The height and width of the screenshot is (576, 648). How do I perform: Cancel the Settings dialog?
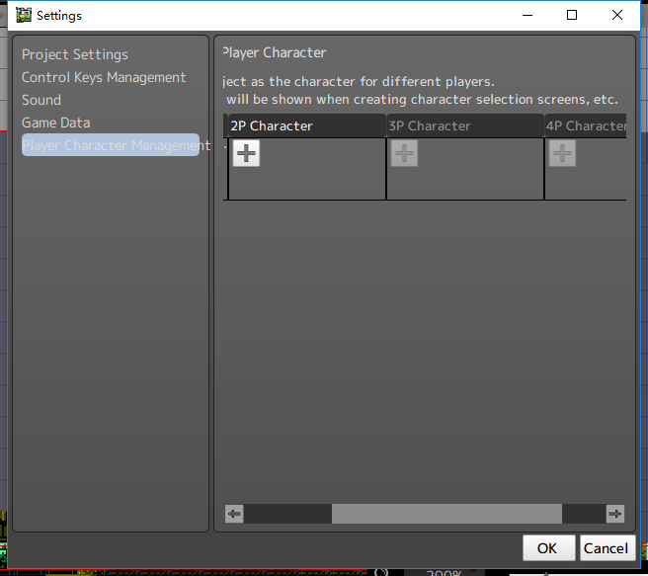(607, 548)
